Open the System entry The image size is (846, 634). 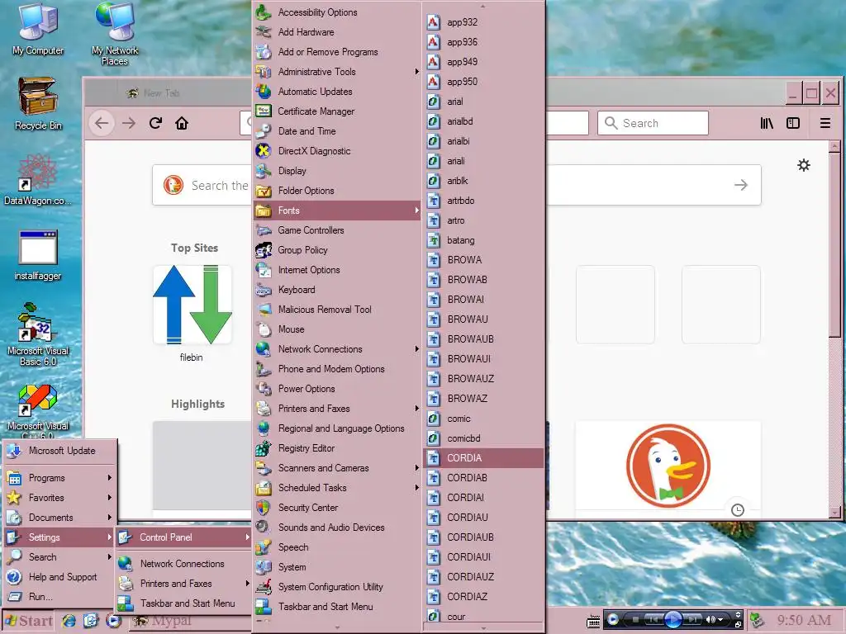(x=337, y=567)
